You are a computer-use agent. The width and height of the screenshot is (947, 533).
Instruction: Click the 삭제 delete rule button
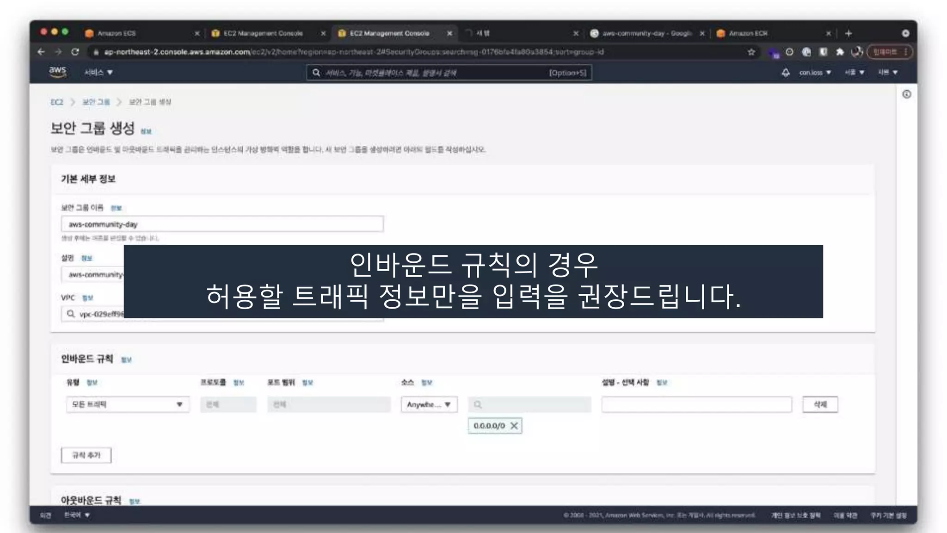click(820, 404)
